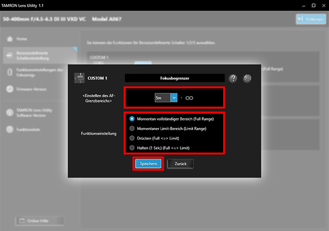Open Firmware-Version in sidebar
Image resolution: width=329 pixels, height=231 pixels.
click(x=31, y=89)
